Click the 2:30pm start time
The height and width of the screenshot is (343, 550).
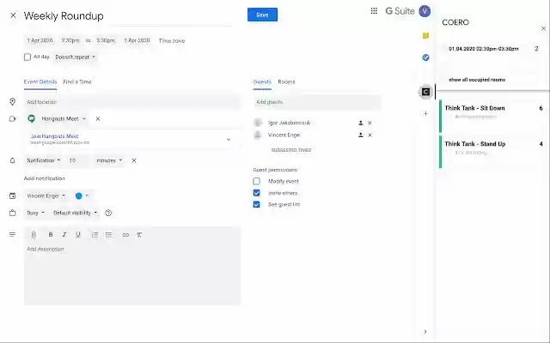pyautogui.click(x=70, y=40)
